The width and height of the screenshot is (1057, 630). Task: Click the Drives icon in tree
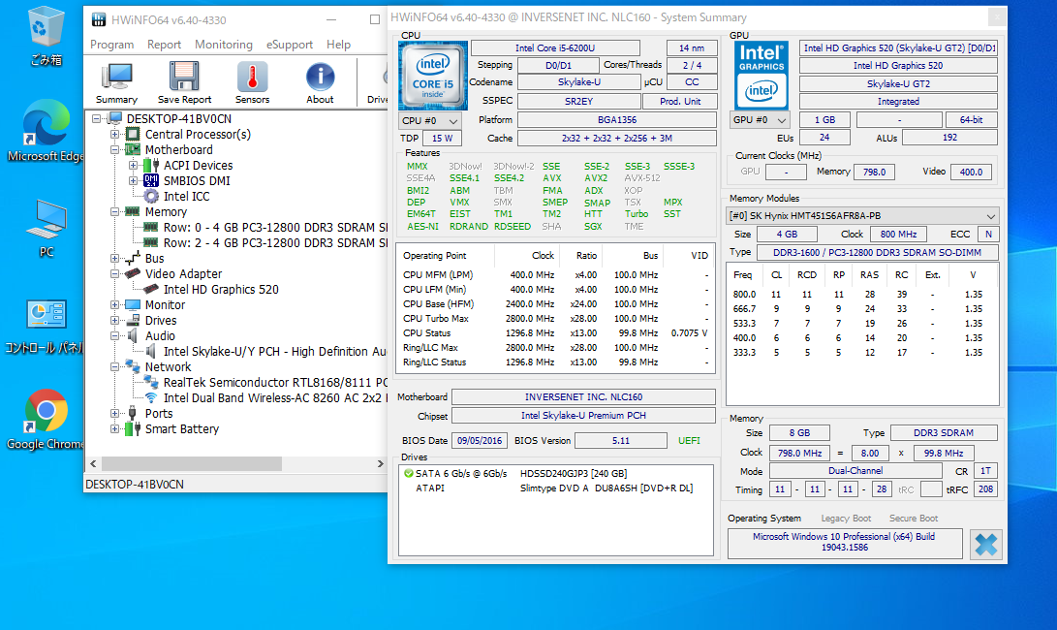pyautogui.click(x=133, y=321)
